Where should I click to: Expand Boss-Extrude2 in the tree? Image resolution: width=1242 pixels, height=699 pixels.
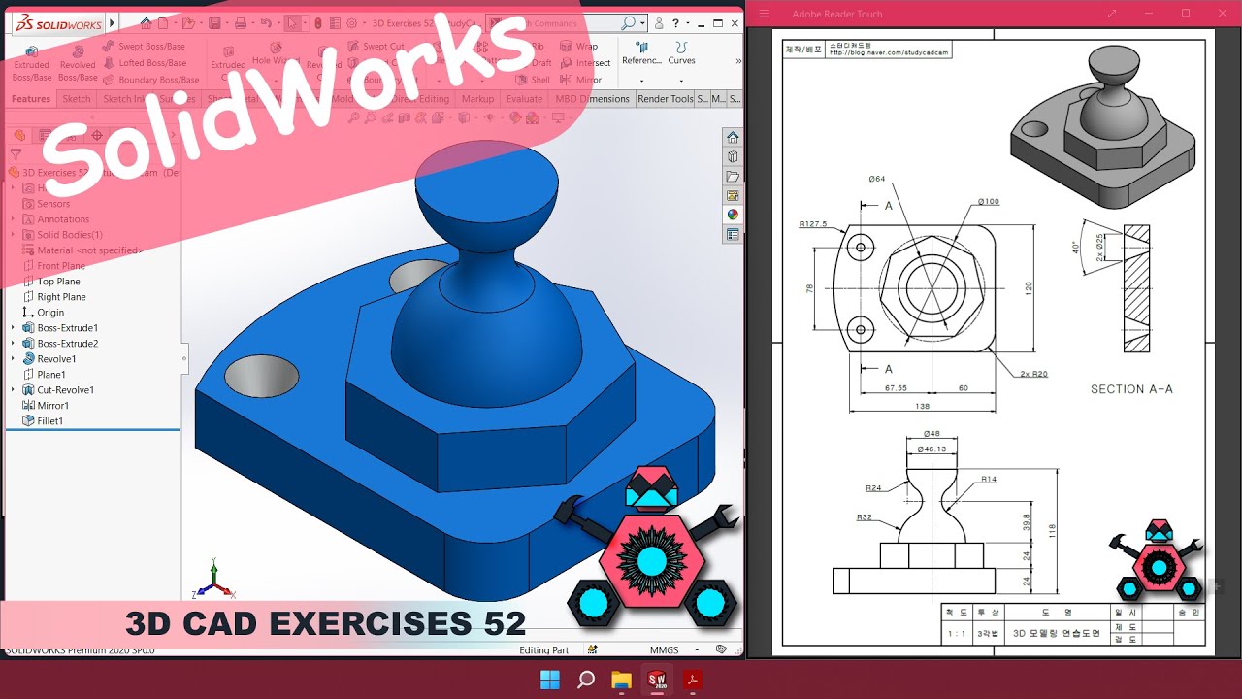tap(13, 344)
